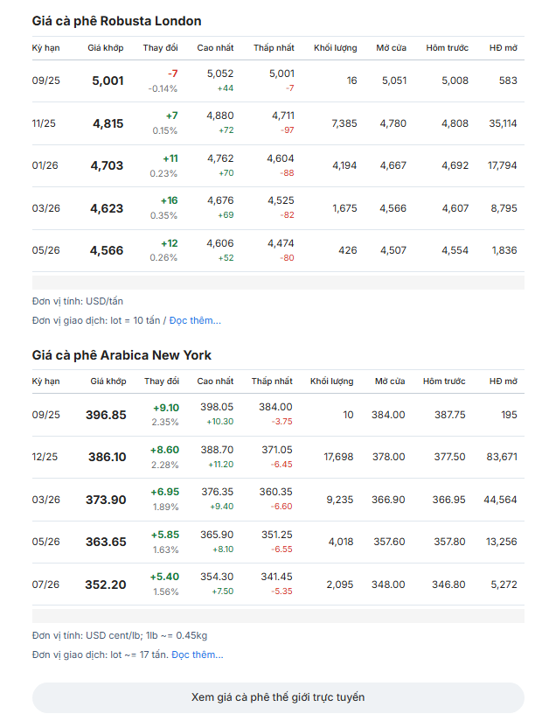This screenshot has height=721, width=542.
Task: Click Robusta 01/26 price 4,703
Action: point(107,165)
